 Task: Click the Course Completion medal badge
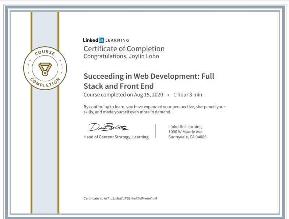(x=45, y=68)
